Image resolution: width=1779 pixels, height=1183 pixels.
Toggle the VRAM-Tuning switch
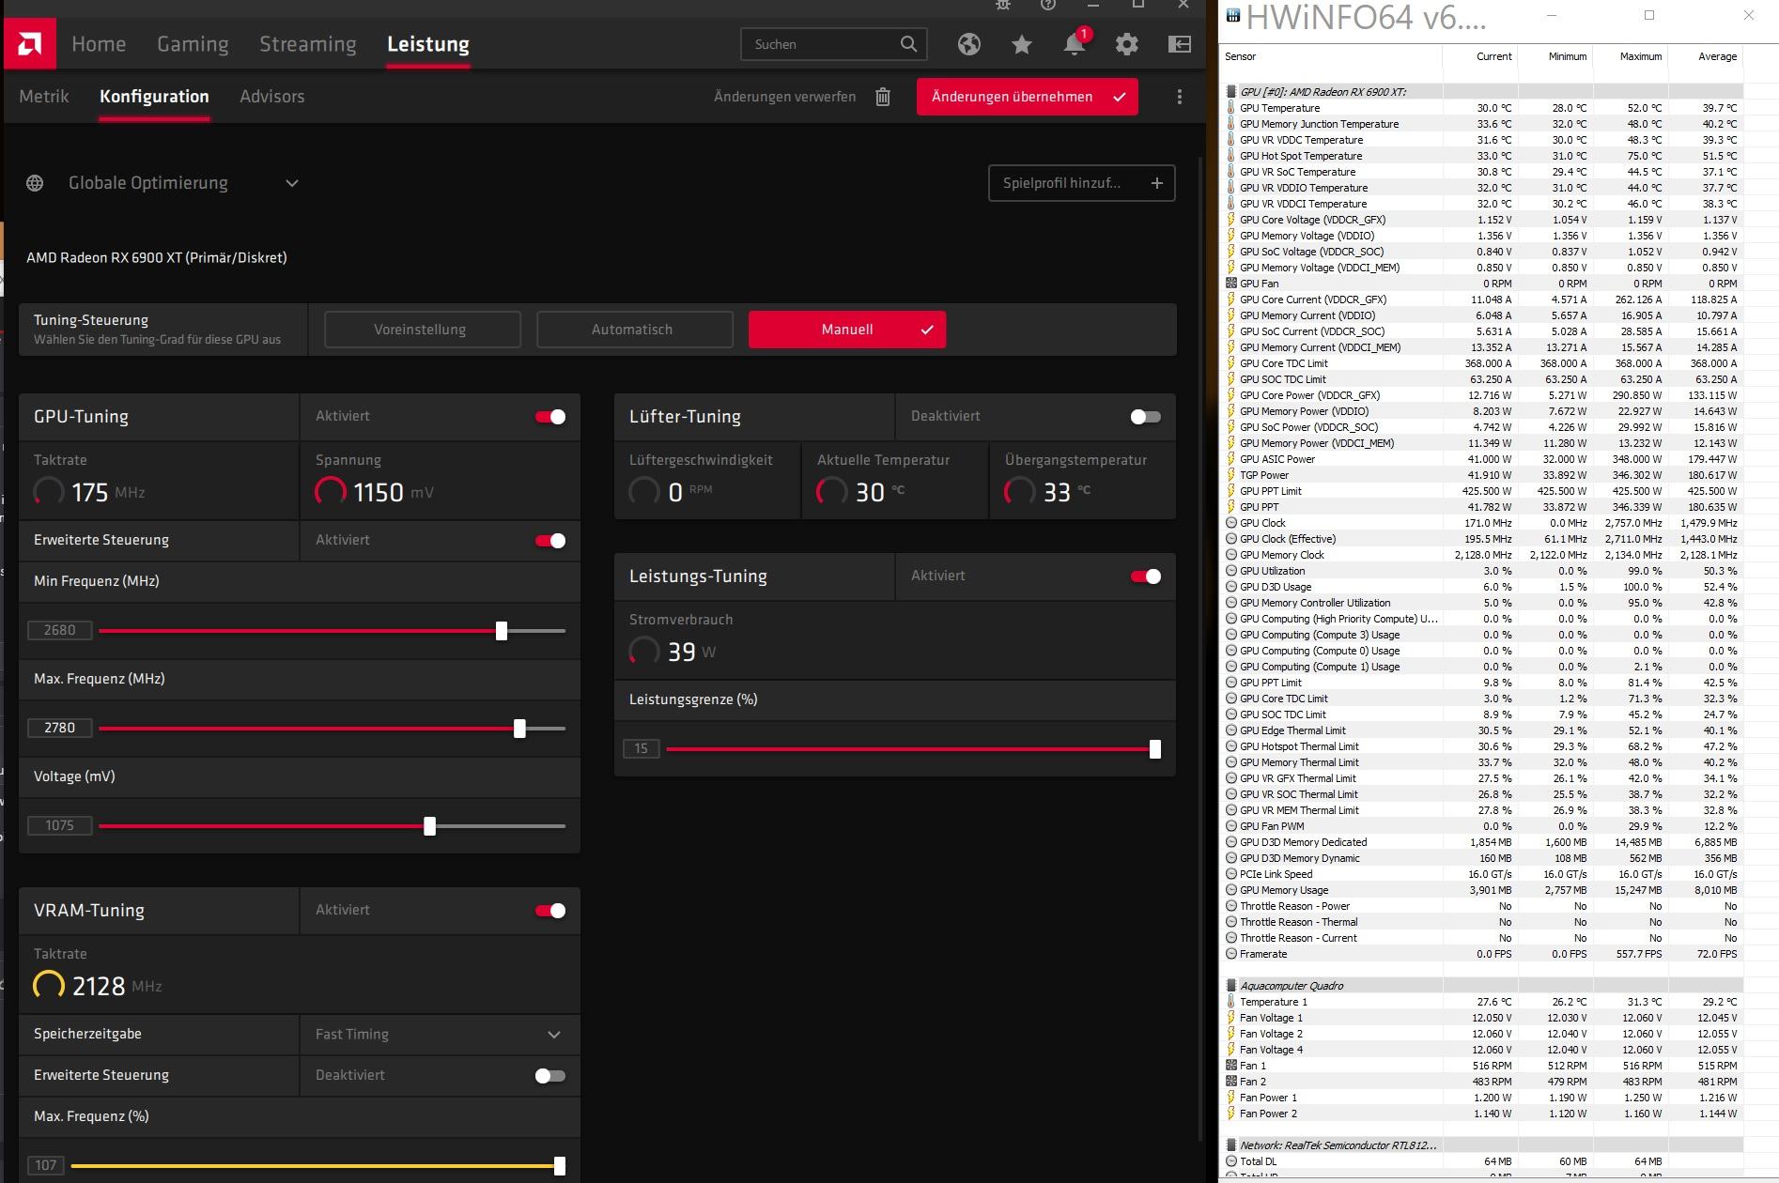pyautogui.click(x=550, y=911)
